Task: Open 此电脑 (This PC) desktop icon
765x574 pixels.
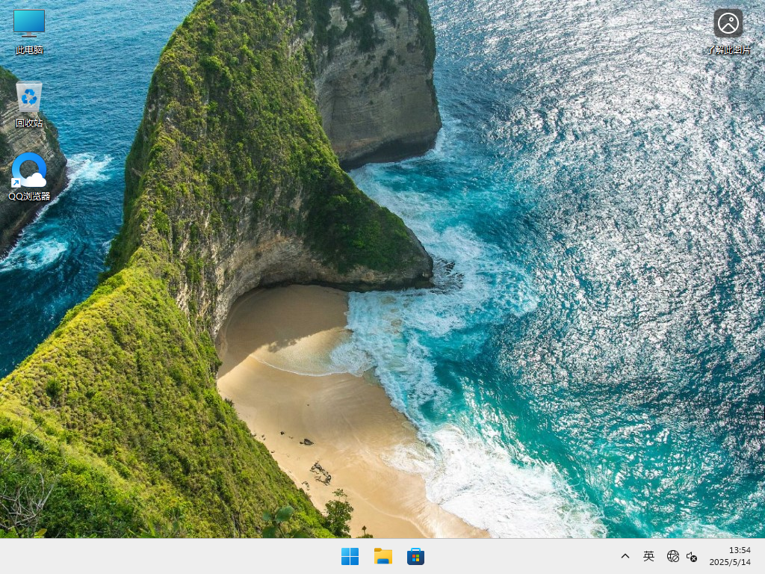Action: [28, 22]
